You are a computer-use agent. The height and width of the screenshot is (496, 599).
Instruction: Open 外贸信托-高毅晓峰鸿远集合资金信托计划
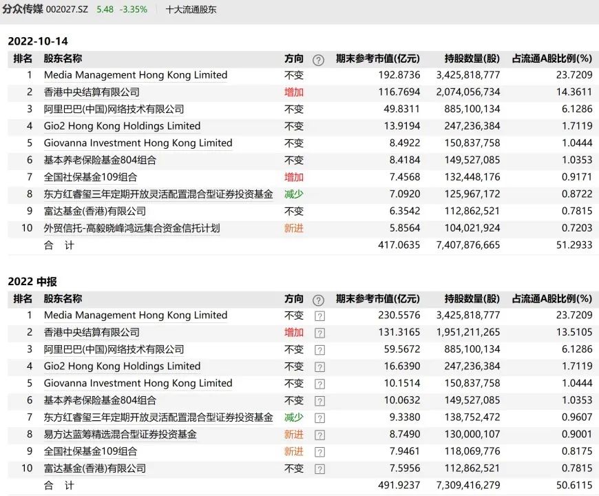(132, 228)
